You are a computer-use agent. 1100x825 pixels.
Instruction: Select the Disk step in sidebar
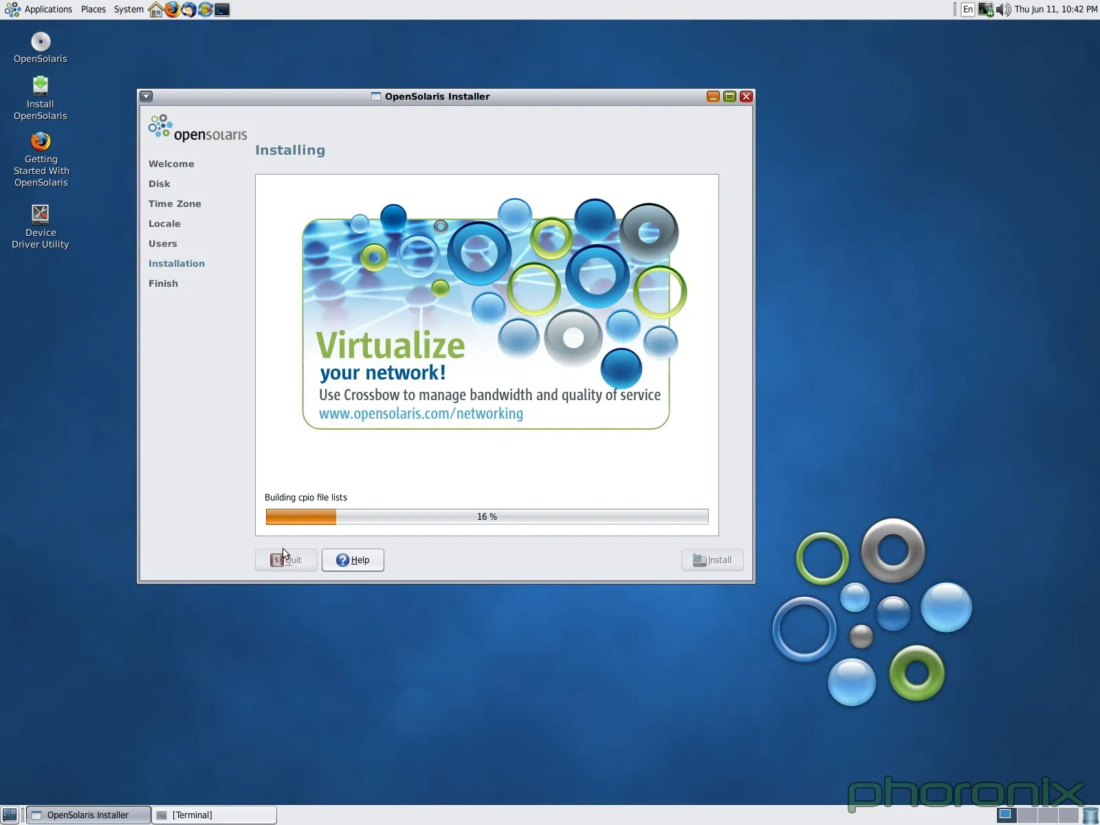click(159, 184)
